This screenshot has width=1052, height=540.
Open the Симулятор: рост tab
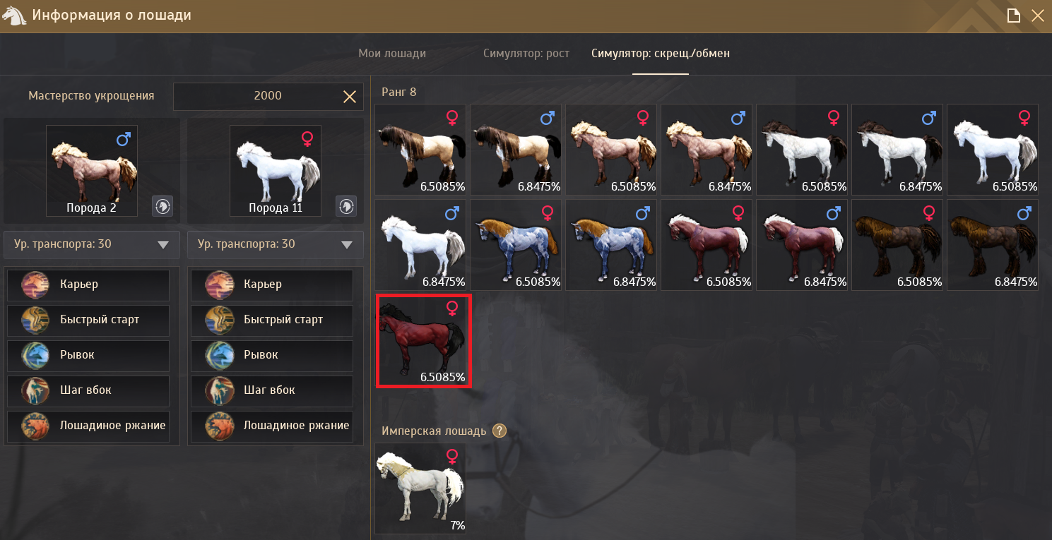(526, 54)
